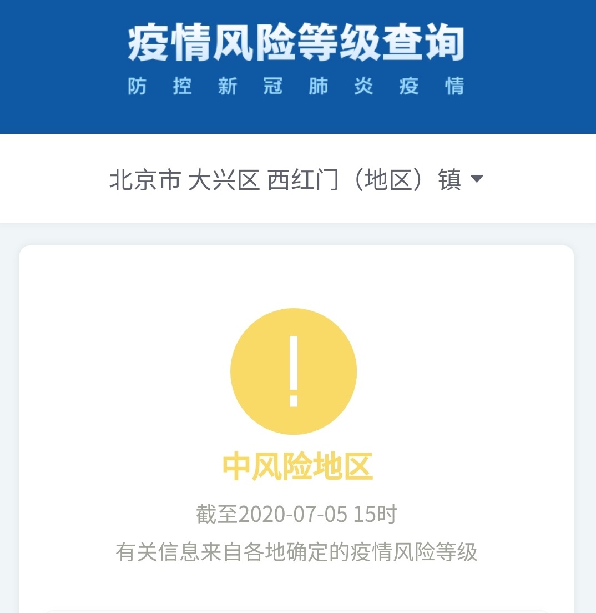
Task: Tap 西红门（地区）镇 in the location selector
Action: (x=364, y=180)
